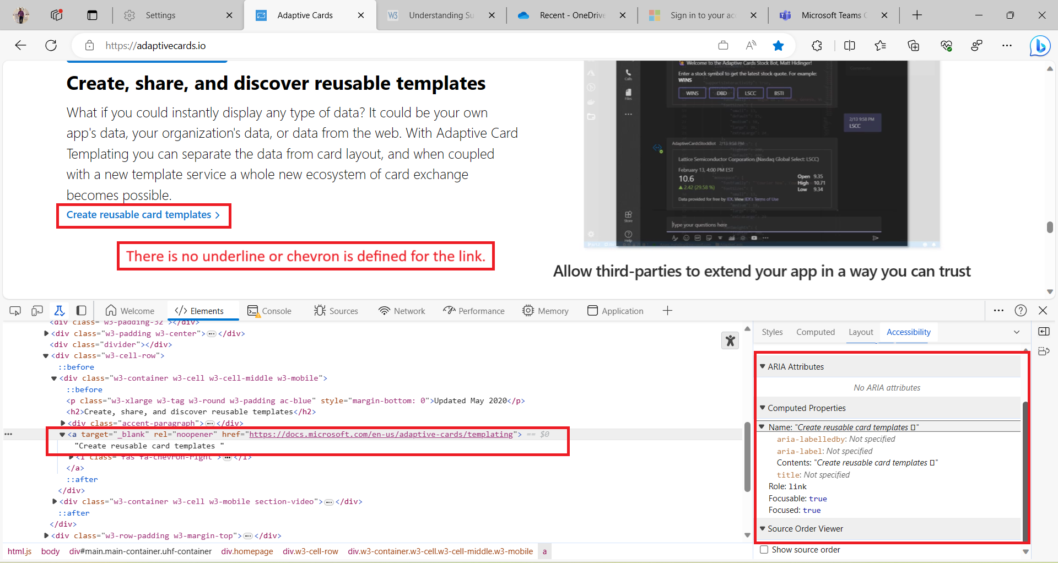Click the DevTools accessibility figure toolbar icon
Viewport: 1058px width, 563px height.
click(x=60, y=311)
